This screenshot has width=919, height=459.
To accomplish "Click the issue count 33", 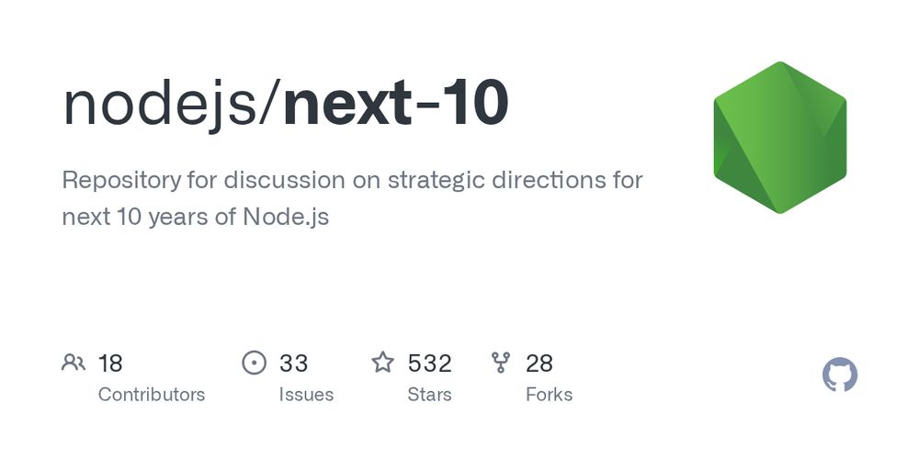I will click(293, 364).
